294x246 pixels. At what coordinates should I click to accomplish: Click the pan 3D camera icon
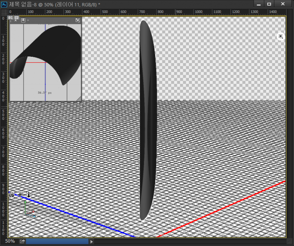(x=20, y=195)
